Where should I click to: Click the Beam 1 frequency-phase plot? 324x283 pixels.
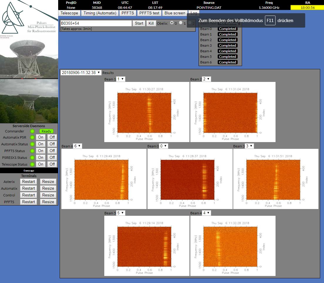[147, 112]
